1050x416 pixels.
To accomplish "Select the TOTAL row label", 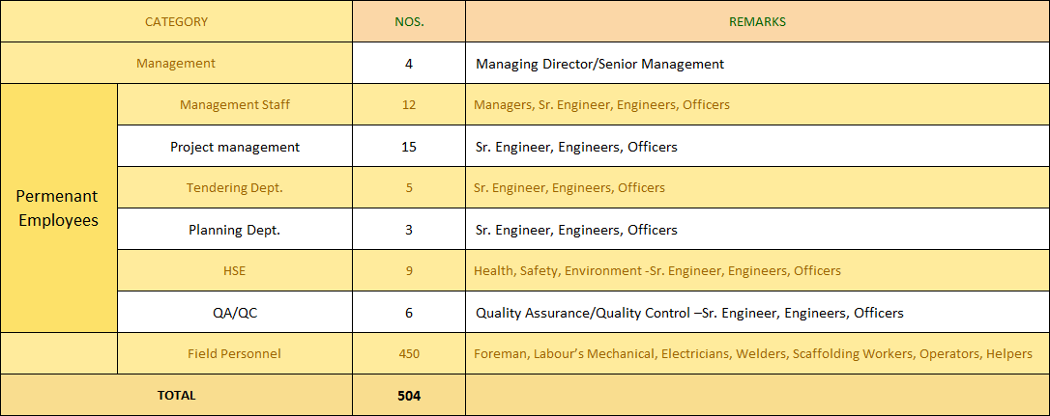I will click(x=176, y=395).
